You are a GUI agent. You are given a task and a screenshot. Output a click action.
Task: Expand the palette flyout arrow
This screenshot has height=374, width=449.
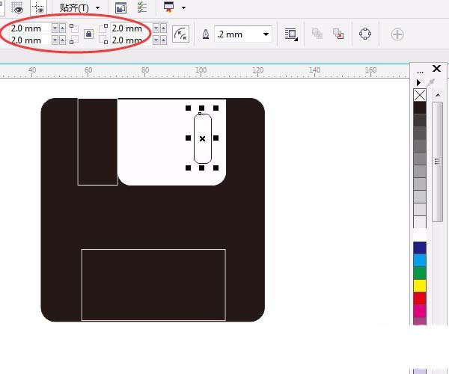[418, 82]
